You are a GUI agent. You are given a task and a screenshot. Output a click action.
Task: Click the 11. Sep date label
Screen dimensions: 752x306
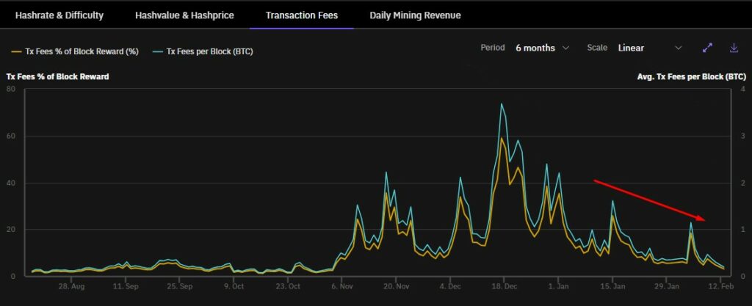[126, 286]
